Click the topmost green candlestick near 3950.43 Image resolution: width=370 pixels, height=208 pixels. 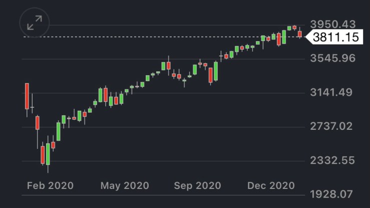click(289, 28)
